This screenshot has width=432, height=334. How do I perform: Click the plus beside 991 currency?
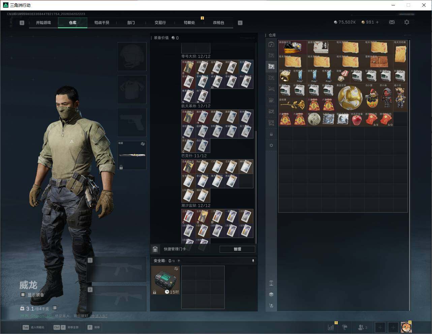[377, 22]
